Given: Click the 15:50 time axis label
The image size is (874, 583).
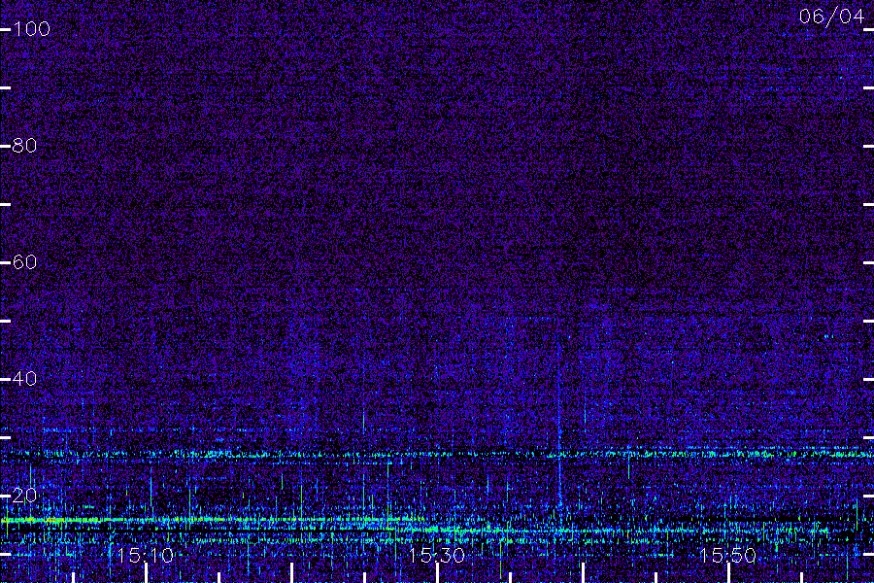Looking at the screenshot, I should click(727, 555).
